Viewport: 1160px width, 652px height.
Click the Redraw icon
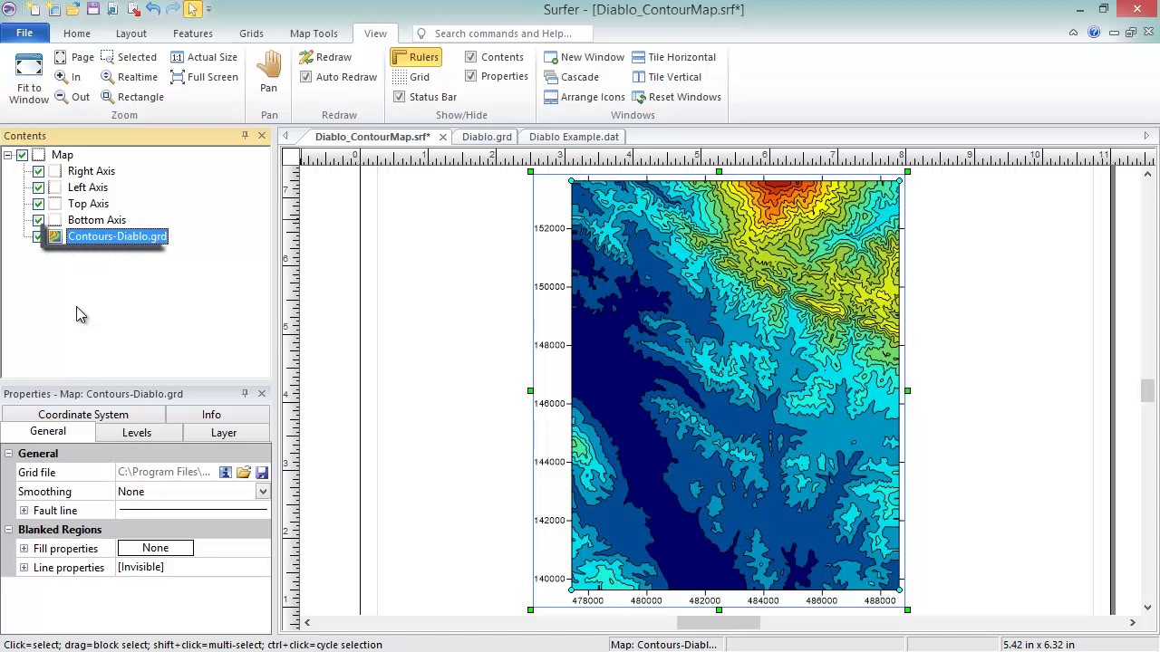306,57
